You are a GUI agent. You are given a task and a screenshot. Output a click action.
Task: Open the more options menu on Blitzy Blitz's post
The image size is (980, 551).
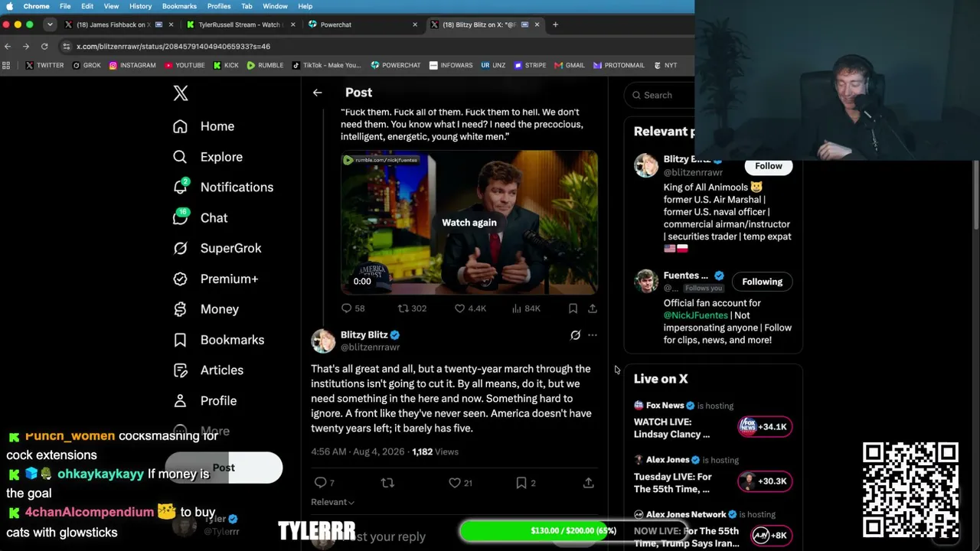[593, 335]
